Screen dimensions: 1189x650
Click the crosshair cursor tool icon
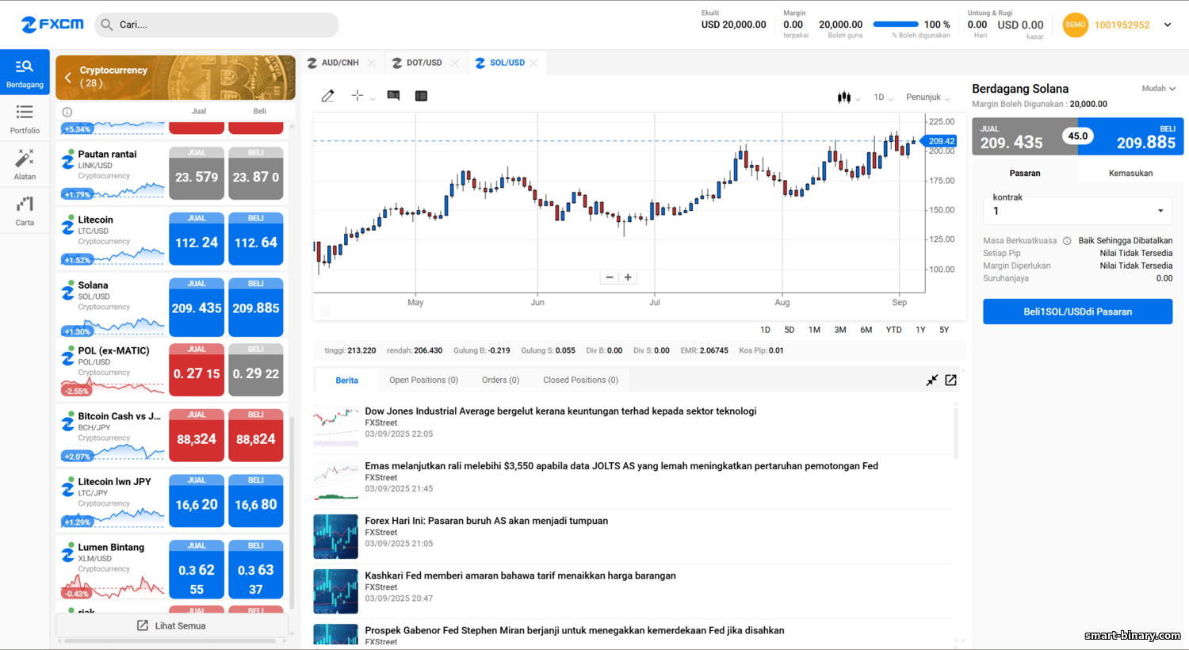click(357, 96)
